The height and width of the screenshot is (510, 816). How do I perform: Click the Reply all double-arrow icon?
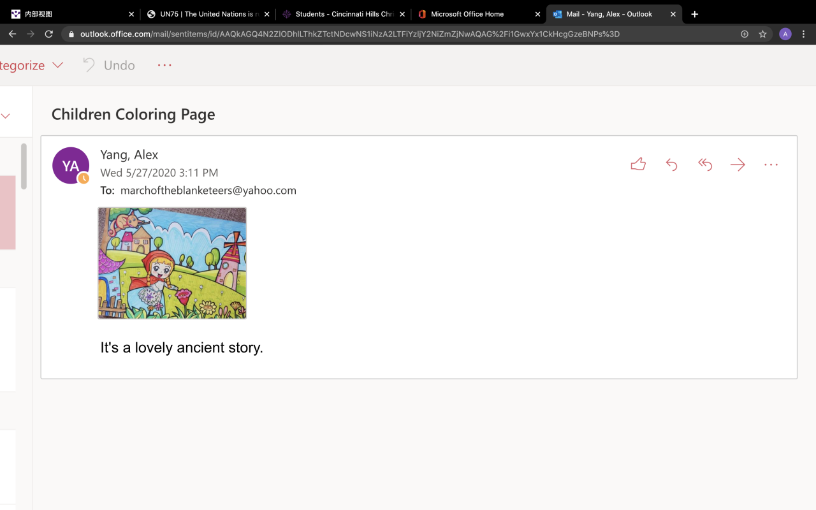click(x=704, y=164)
